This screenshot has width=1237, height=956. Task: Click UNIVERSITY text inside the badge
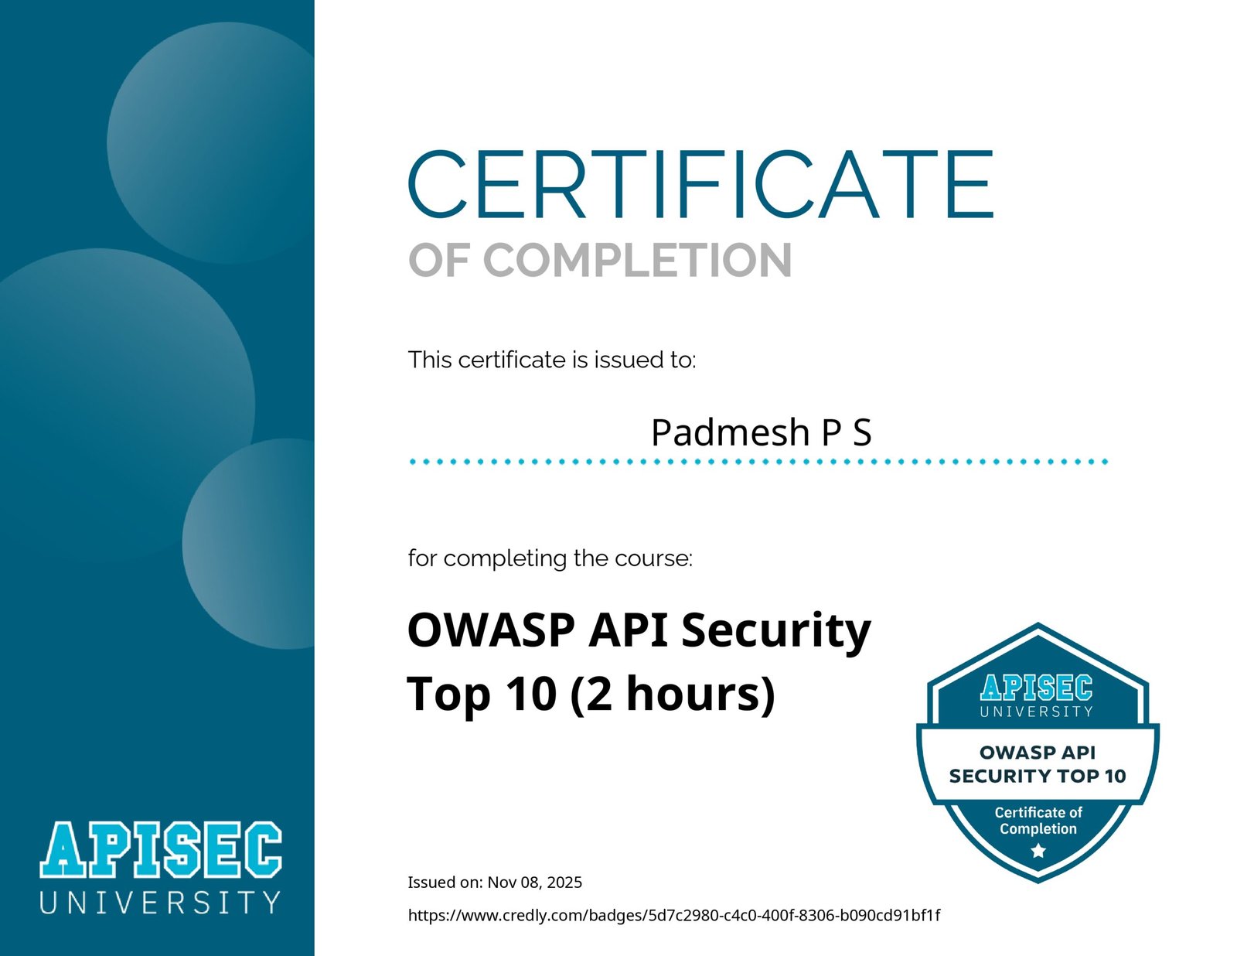1037,712
